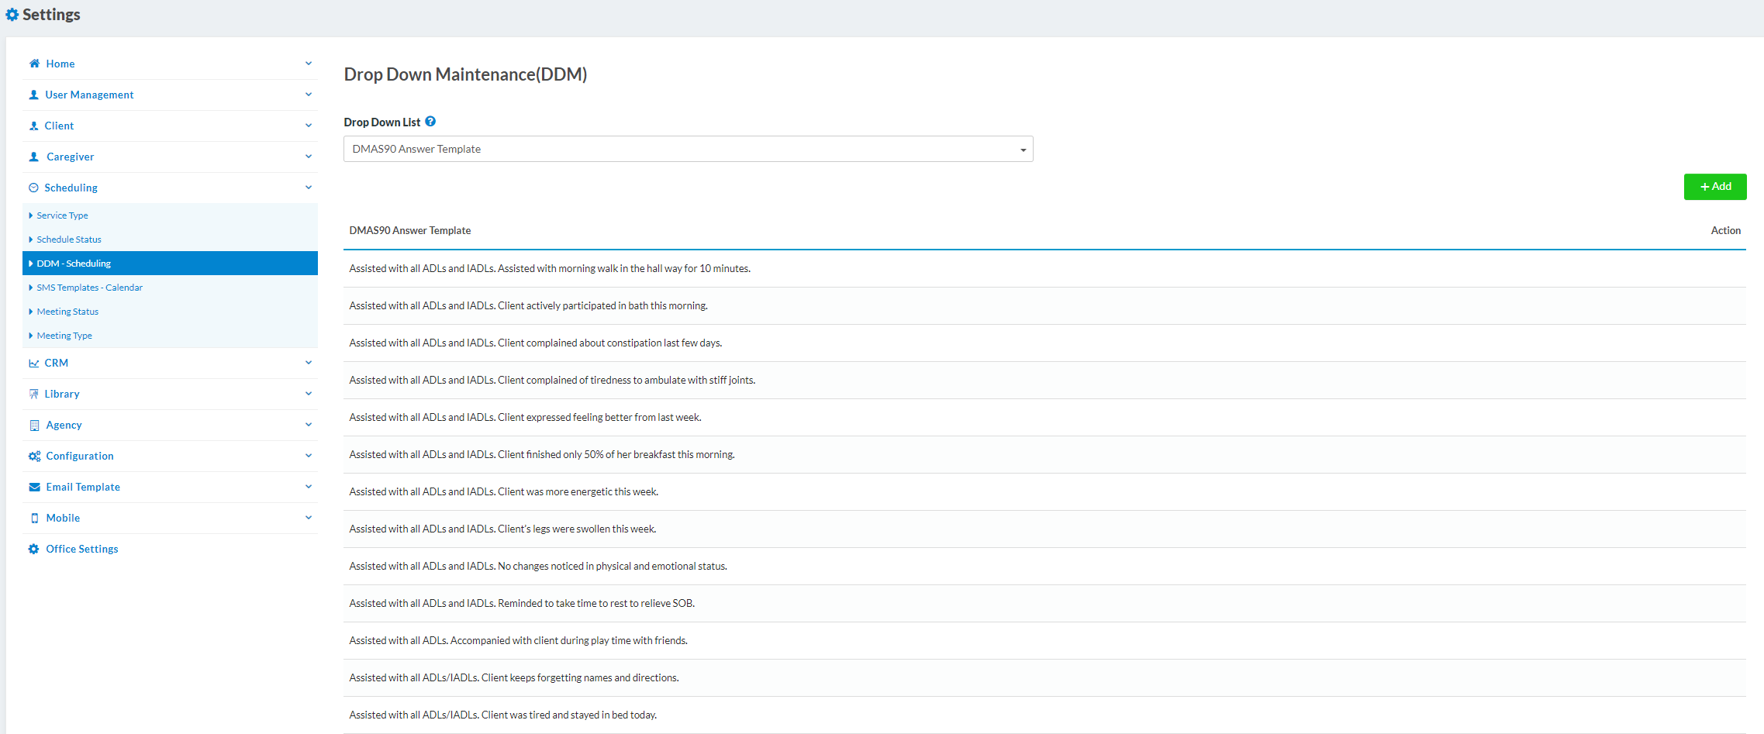
Task: Open the DMAS90 Answer Template dropdown
Action: (688, 149)
